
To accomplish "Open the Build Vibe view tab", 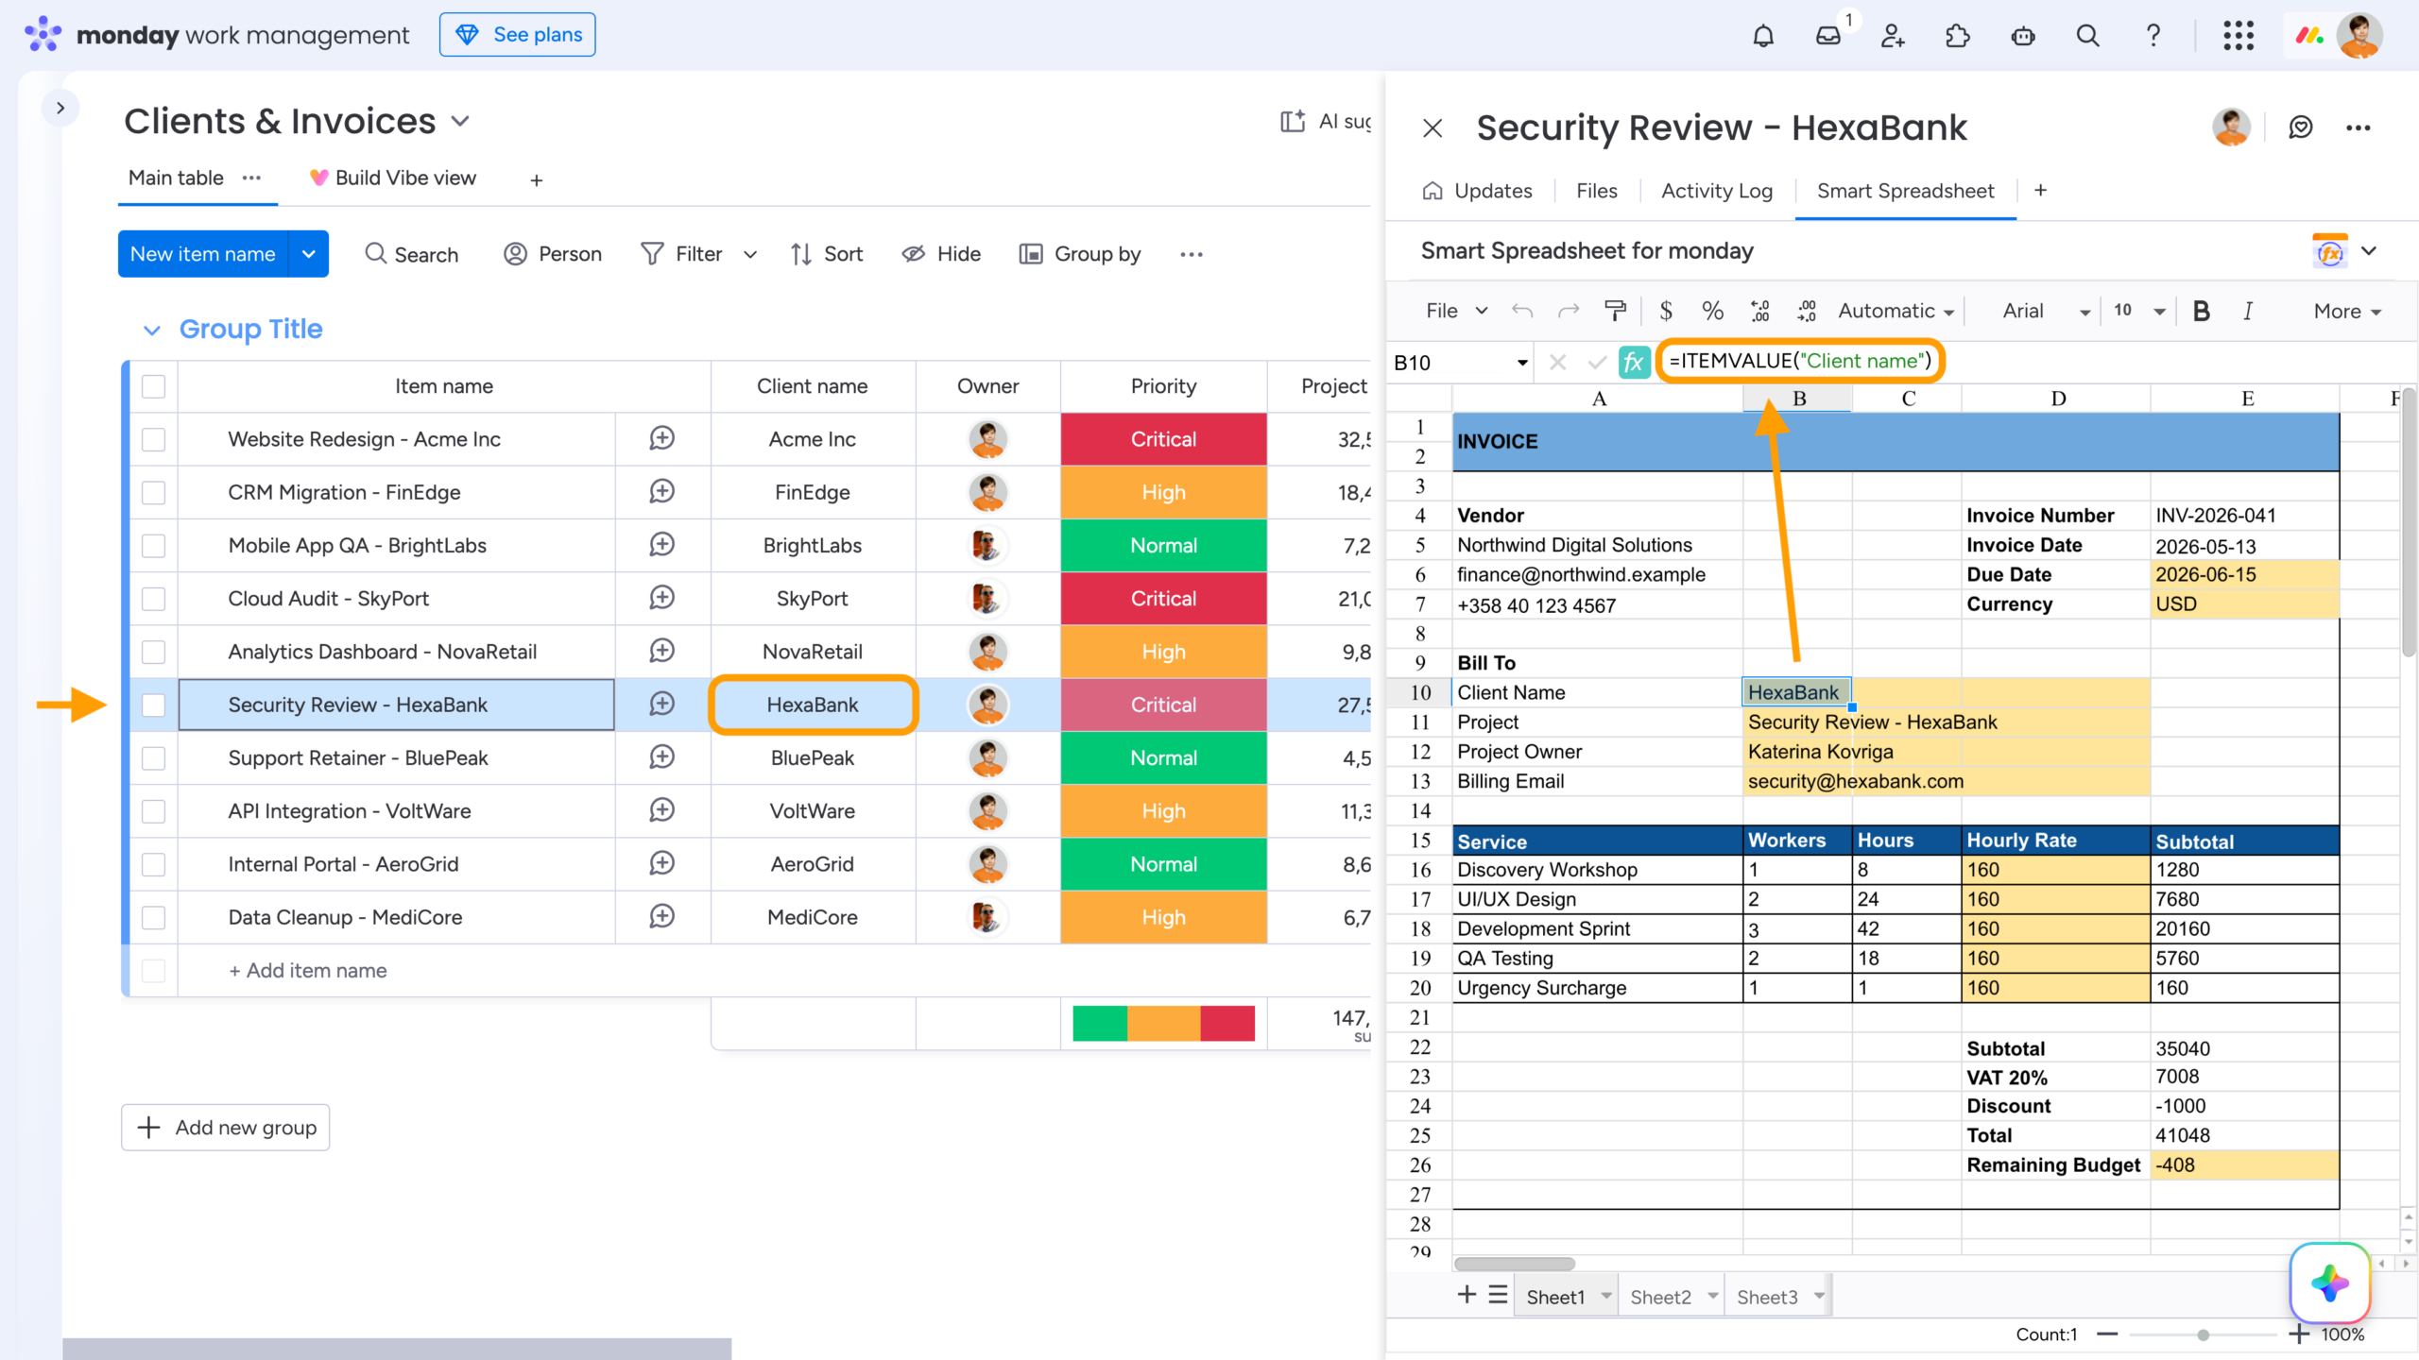I will click(x=393, y=178).
